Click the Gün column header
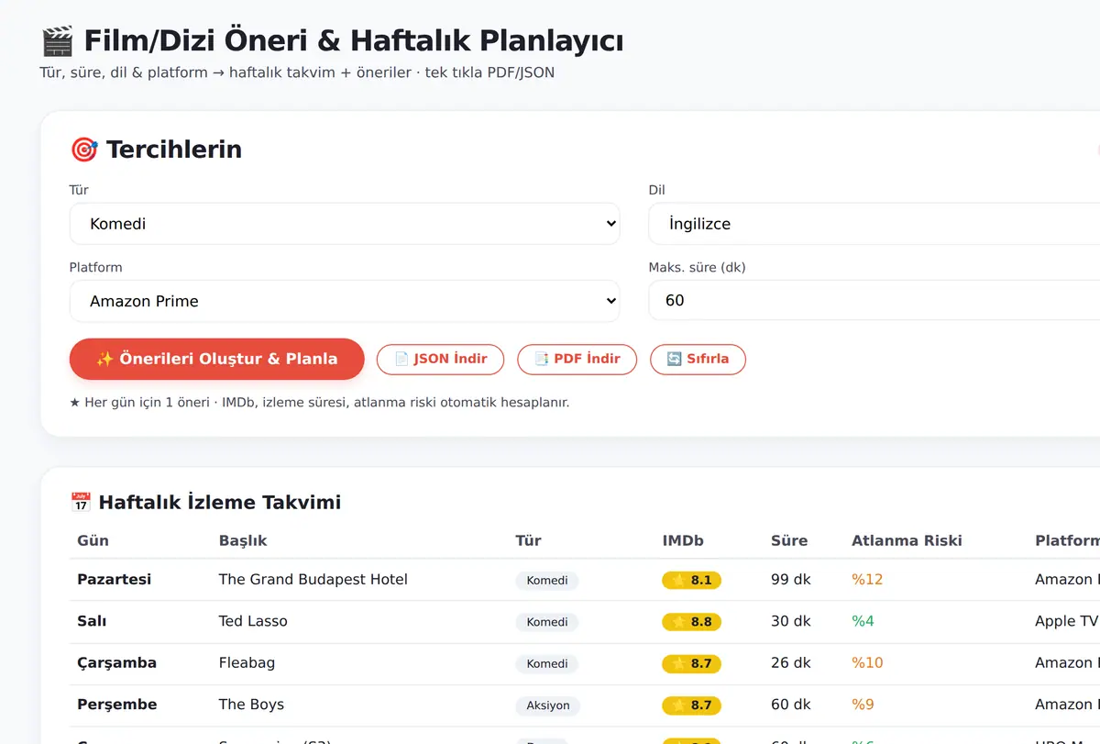The width and height of the screenshot is (1100, 744). 93,540
